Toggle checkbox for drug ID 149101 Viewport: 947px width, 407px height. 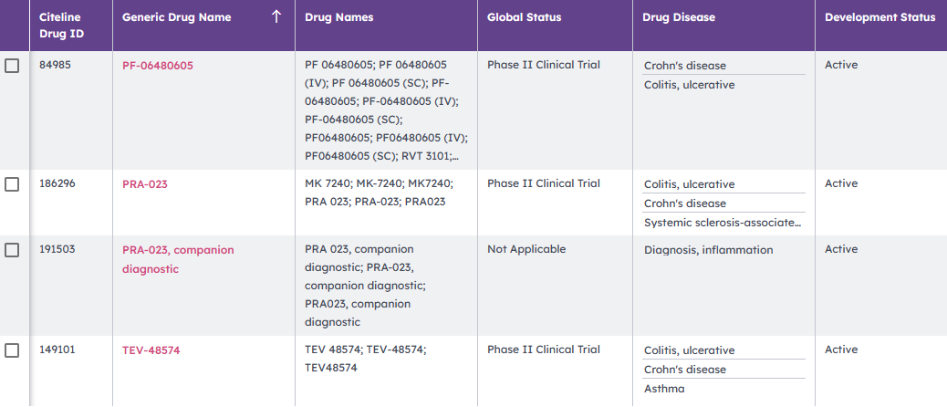(x=12, y=350)
